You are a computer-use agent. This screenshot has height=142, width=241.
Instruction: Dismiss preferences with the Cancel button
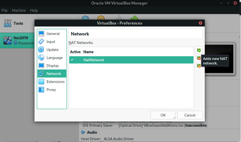pos(190,115)
